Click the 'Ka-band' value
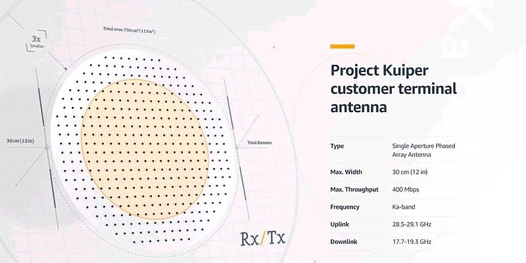 coord(404,207)
